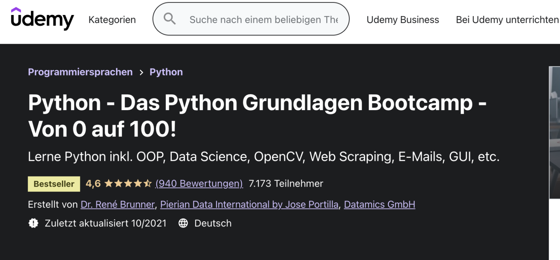Click the half-filled fifth rating star
Screen dimensions: 560x260
[148, 183]
